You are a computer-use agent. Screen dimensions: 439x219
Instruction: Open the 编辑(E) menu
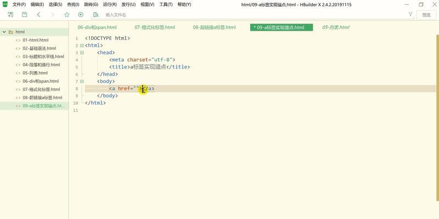point(37,4)
